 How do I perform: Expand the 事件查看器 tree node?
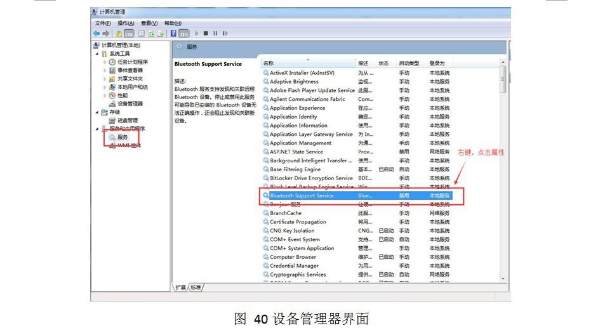[x=105, y=70]
